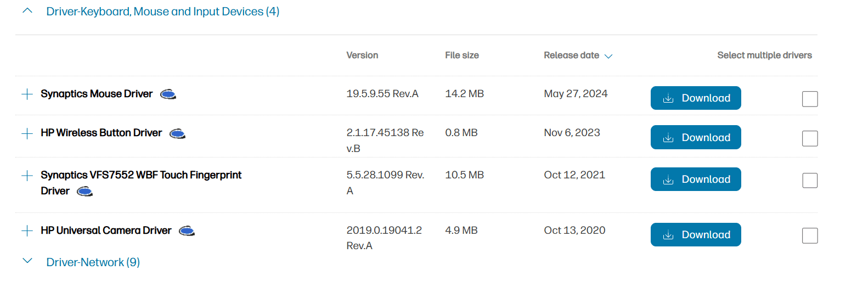Click blue icon beside Synaptics Fingerprint Driver
Screen dimensions: 857x281
click(x=84, y=192)
